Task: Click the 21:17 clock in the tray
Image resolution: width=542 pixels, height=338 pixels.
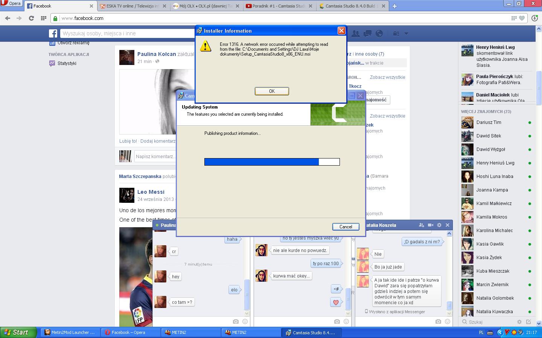Action: 531,332
